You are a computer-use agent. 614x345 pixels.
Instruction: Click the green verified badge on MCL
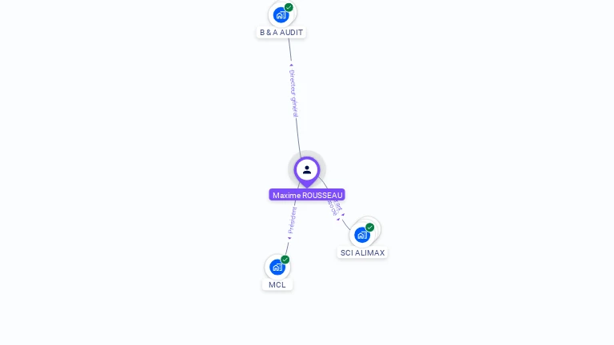pyautogui.click(x=285, y=260)
